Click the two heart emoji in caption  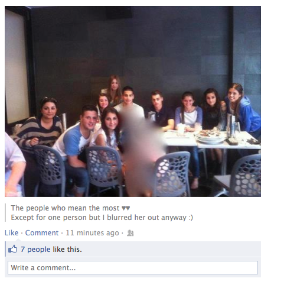126,208
